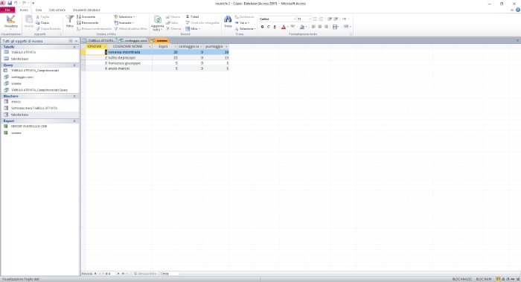Image resolution: width=521 pixels, height=282 pixels.
Task: Go to the next record arrow
Action: pyautogui.click(x=118, y=274)
